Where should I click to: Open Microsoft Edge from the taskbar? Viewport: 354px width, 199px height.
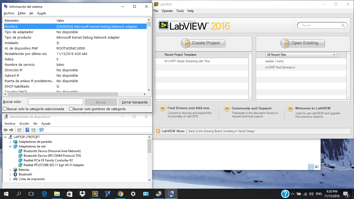44,194
